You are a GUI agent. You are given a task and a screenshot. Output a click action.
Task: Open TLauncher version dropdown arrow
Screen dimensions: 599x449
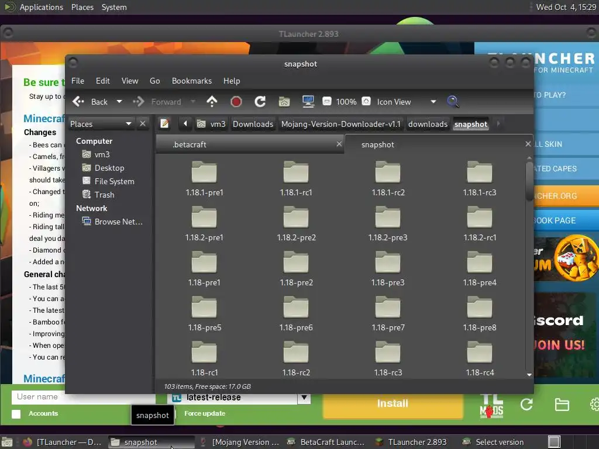(x=304, y=398)
